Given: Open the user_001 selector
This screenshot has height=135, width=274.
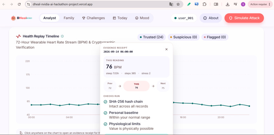Looking at the screenshot, I should 184,18.
